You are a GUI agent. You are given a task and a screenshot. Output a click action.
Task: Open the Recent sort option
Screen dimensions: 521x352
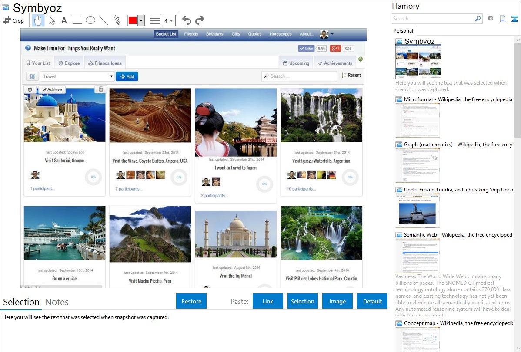351,76
